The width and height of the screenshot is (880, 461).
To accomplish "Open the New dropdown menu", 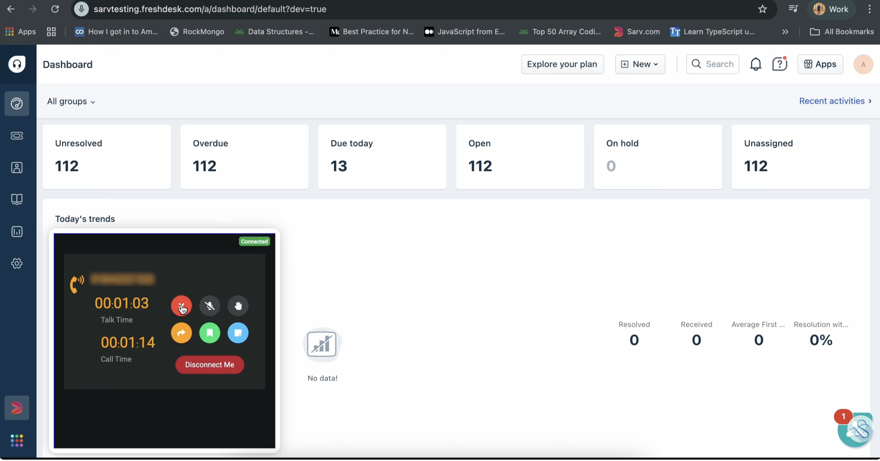I will pyautogui.click(x=640, y=64).
